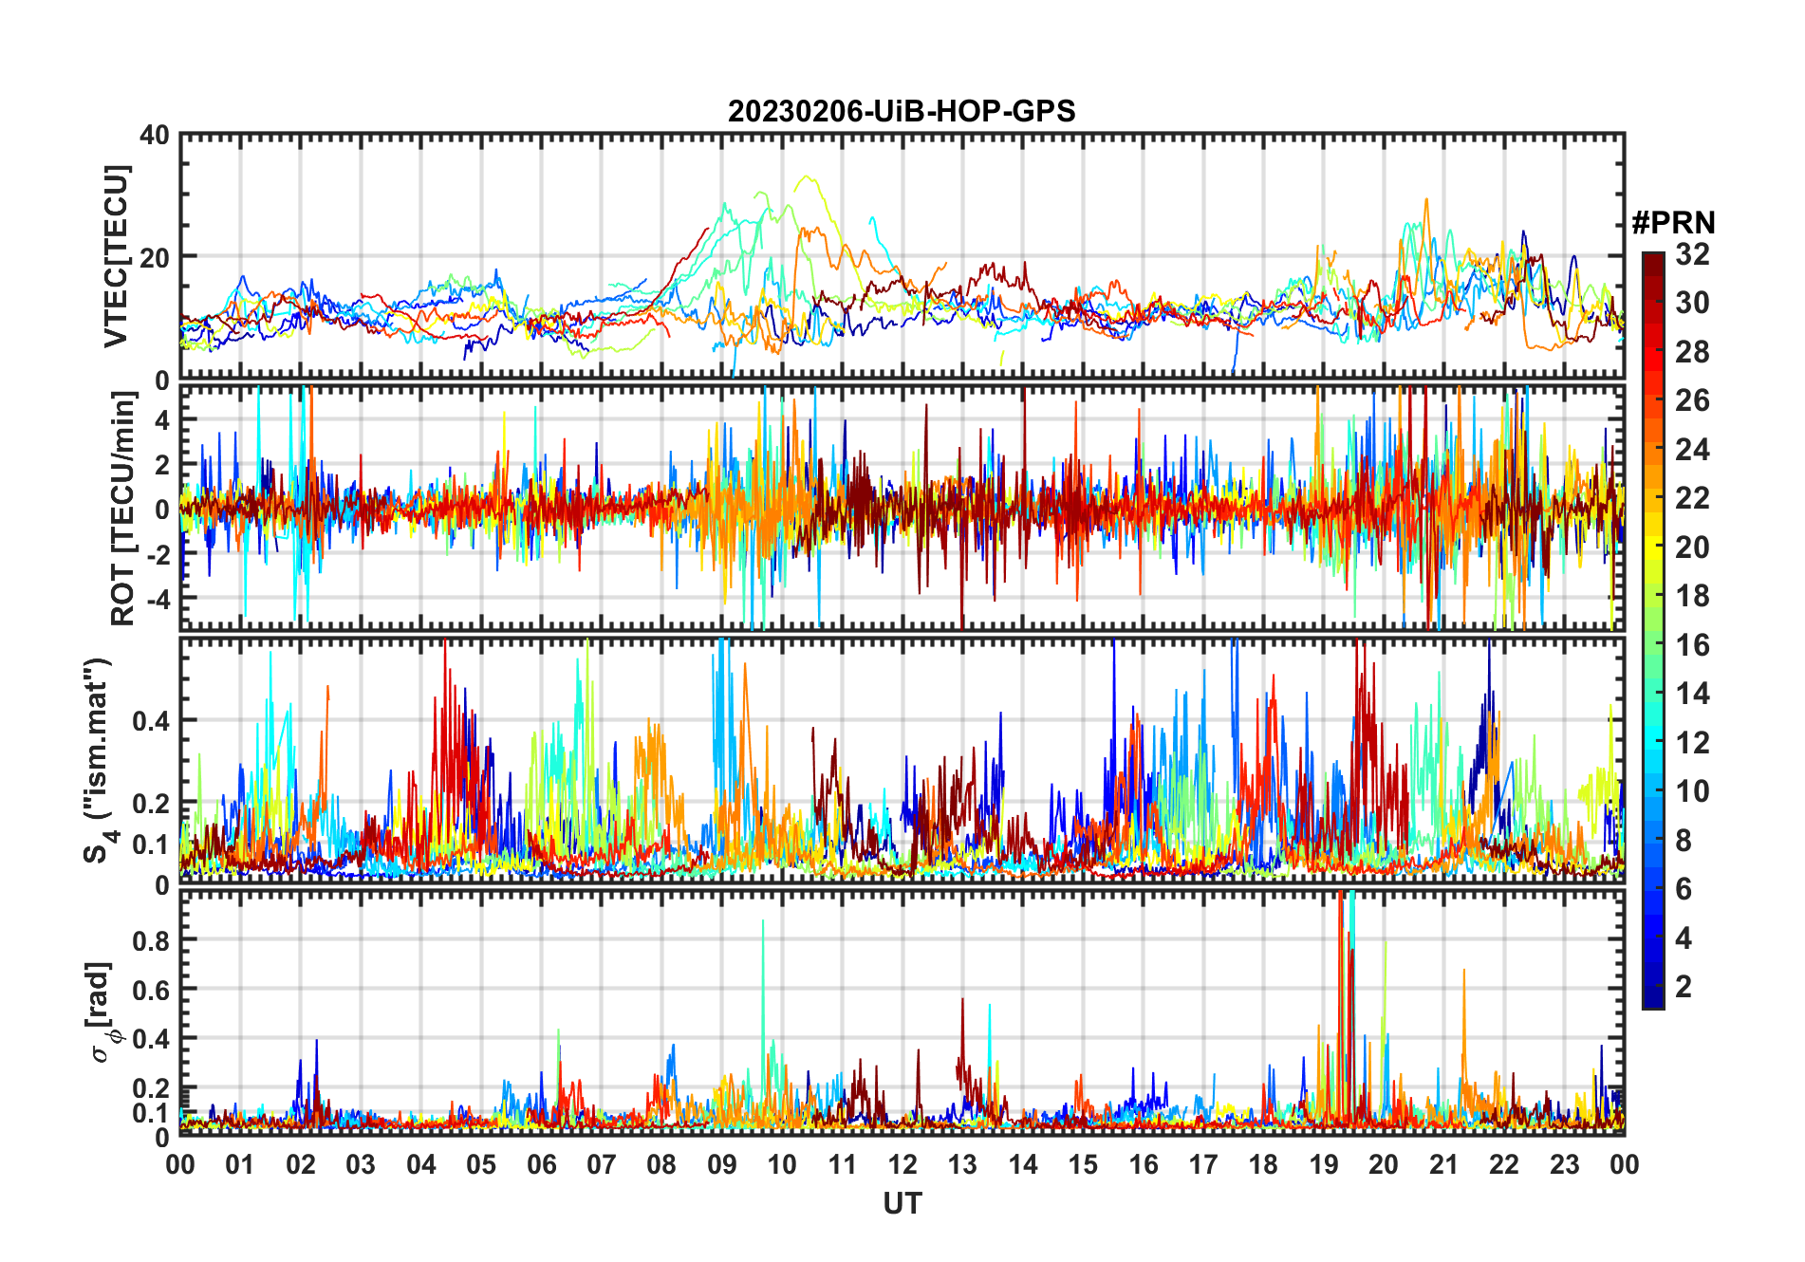Viewport: 1805px width, 1262px height.
Task: Click the "0.1" tick on sigma-phi axis
Action: coord(151,1113)
